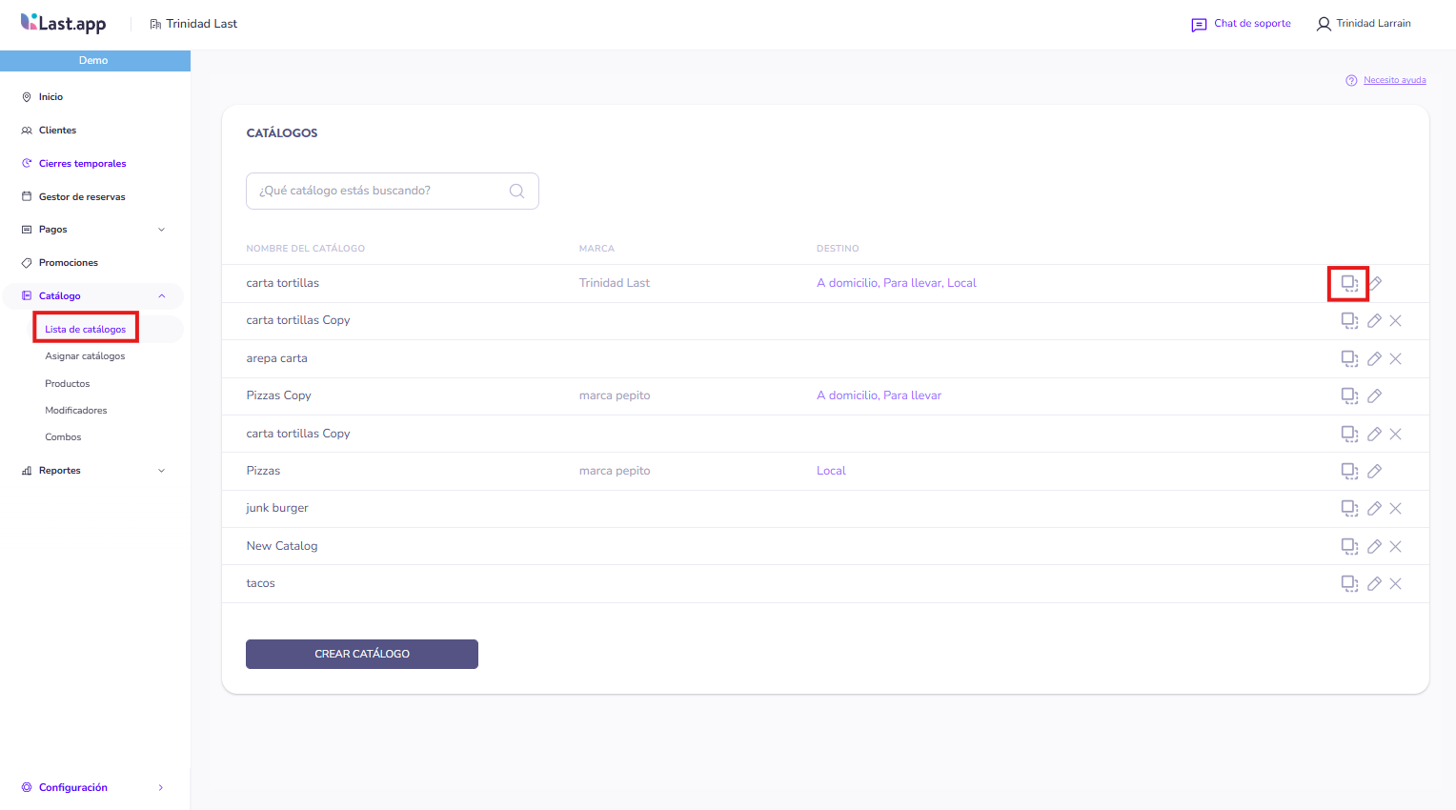Collapse the Catálogo section
The image size is (1456, 810).
tap(161, 296)
